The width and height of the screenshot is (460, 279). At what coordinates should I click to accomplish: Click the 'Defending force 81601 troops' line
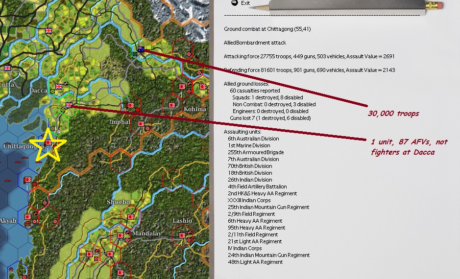pos(310,70)
